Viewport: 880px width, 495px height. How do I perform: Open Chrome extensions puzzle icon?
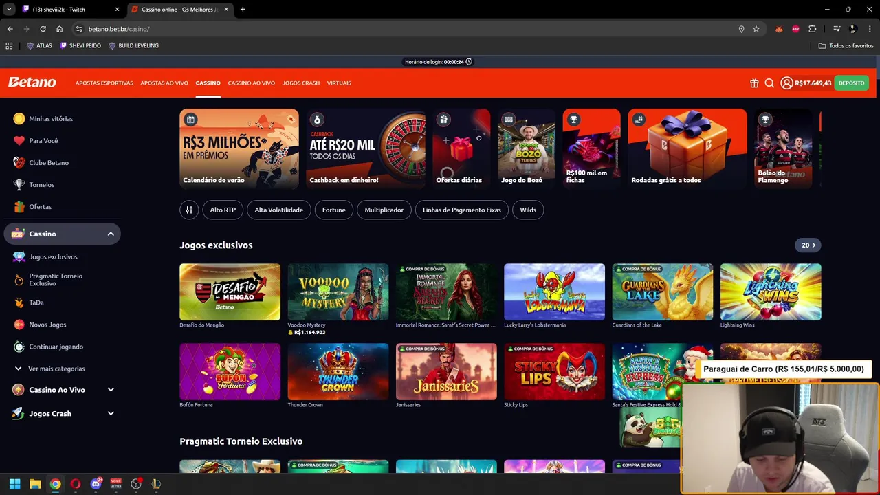click(813, 29)
